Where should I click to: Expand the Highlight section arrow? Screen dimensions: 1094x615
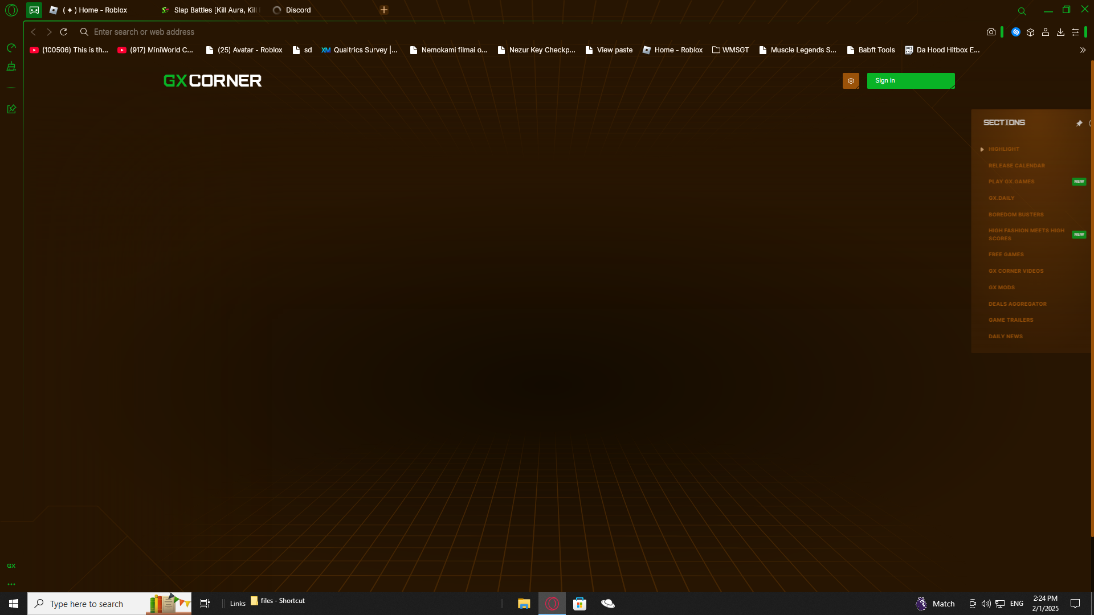(x=982, y=149)
